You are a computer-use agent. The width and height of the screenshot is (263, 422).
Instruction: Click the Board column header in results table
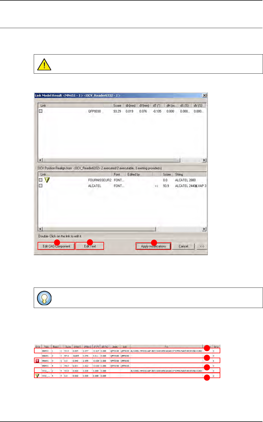56,347
